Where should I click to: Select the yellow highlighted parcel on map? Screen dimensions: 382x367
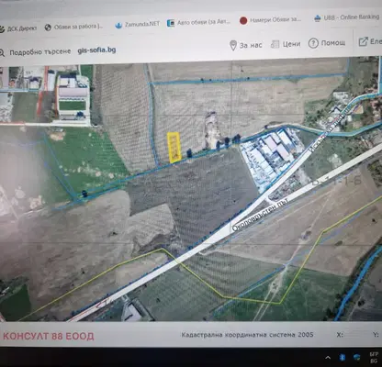click(174, 147)
